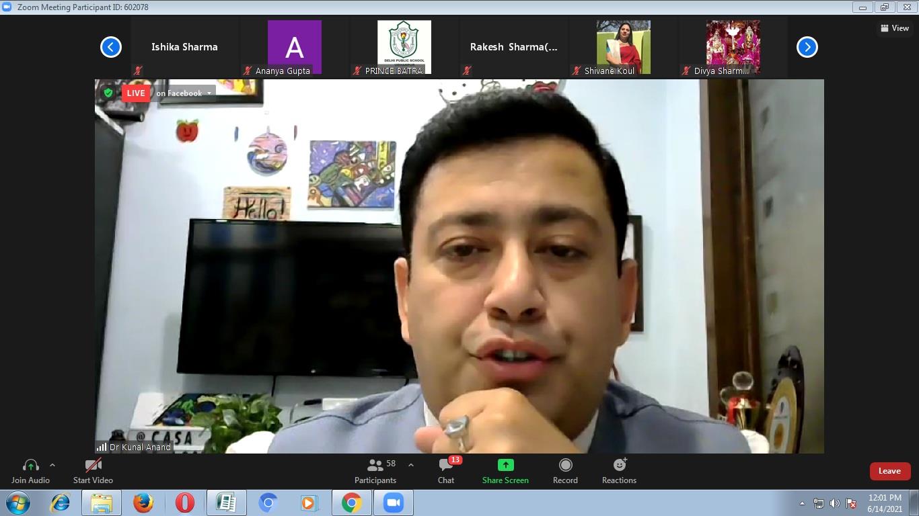Open the Chat panel
The image size is (919, 516).
coord(446,471)
